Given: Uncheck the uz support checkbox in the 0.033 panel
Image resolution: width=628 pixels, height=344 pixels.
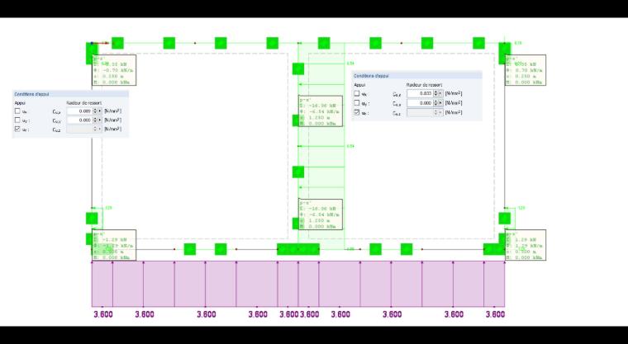Looking at the screenshot, I should pos(357,112).
